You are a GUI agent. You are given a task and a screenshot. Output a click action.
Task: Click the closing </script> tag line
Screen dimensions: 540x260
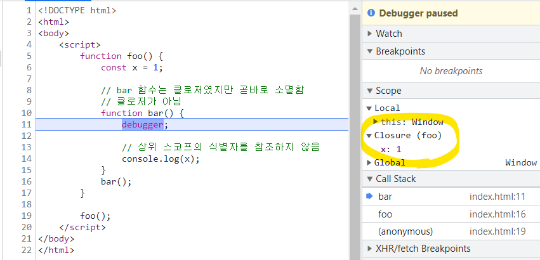pos(82,227)
